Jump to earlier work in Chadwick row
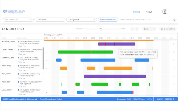The width and height of the screenshot is (178, 110). [x=47, y=60]
